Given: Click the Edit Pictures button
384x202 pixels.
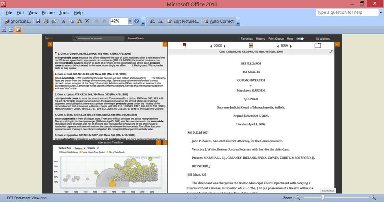Looking at the screenshot, I should click(183, 21).
